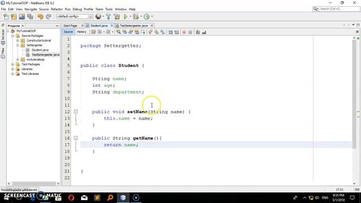The height and width of the screenshot is (203, 361).
Task: Collapse the setName method code fold
Action: 76,112
